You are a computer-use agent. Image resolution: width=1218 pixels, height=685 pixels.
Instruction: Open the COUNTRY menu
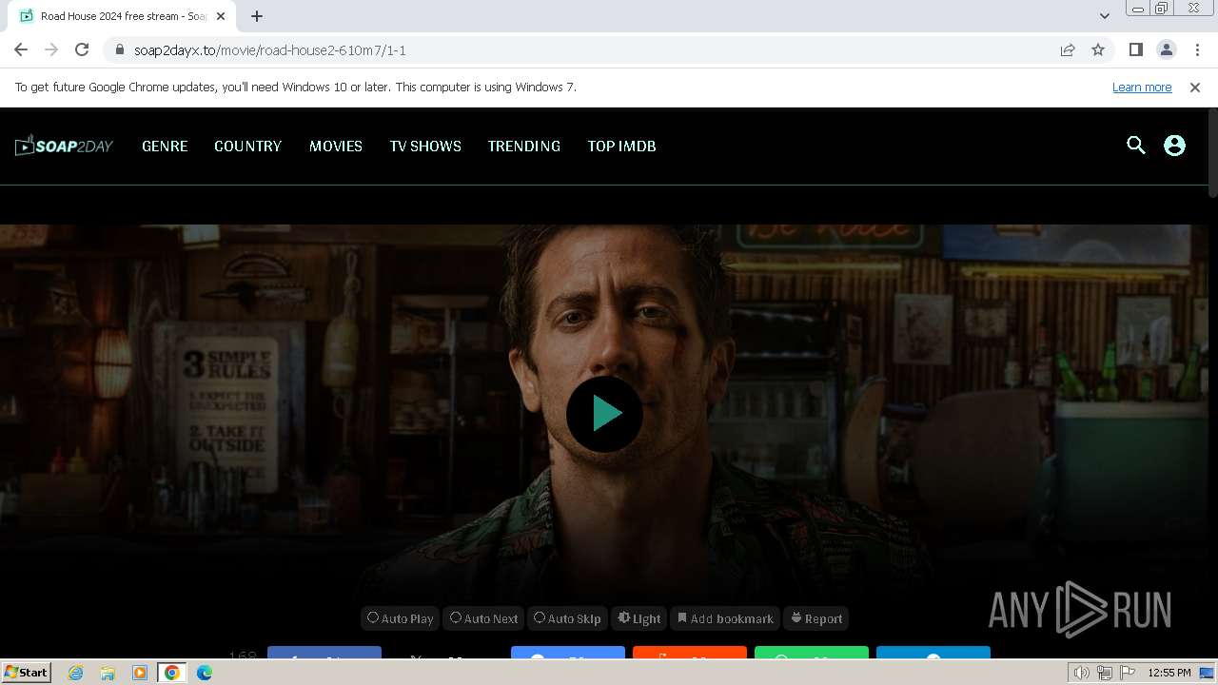[x=247, y=147]
